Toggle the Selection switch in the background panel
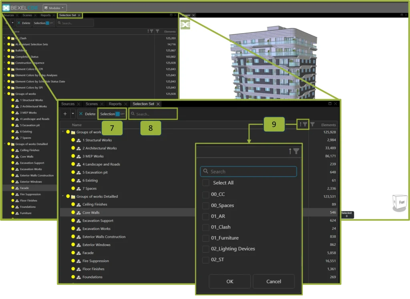The width and height of the screenshot is (410, 299). 49,23
